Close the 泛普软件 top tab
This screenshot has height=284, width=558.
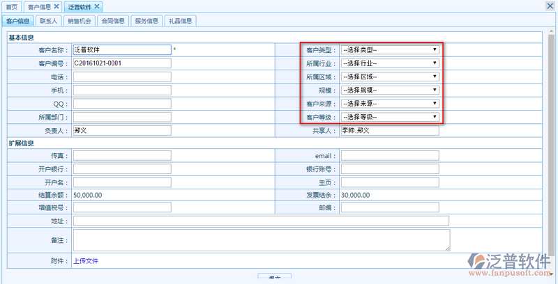point(97,6)
